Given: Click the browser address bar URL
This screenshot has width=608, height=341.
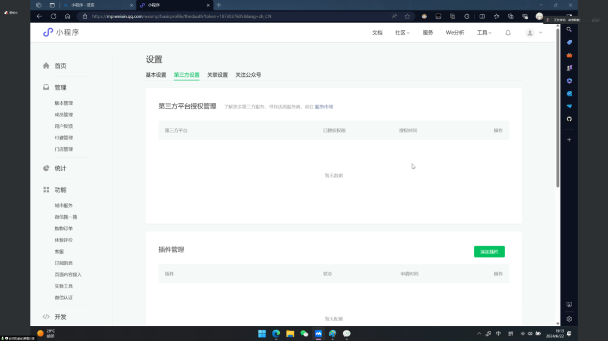Looking at the screenshot, I should click(x=181, y=16).
